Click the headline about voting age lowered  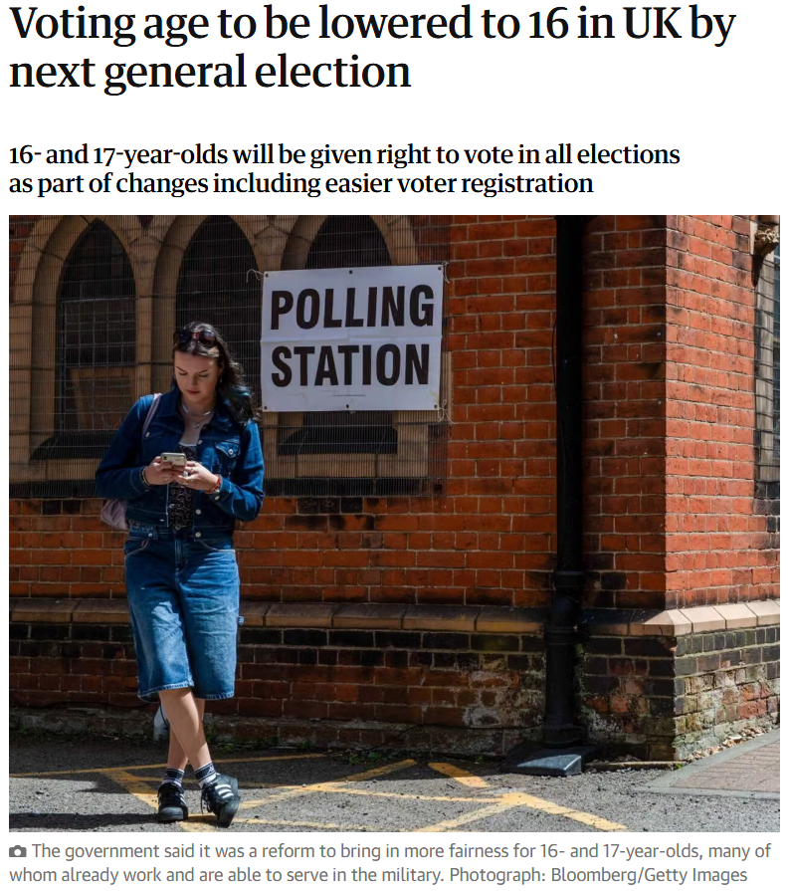(372, 48)
